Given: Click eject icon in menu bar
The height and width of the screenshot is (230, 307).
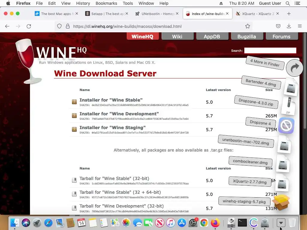Looking at the screenshot, I should pyautogui.click(x=221, y=3).
